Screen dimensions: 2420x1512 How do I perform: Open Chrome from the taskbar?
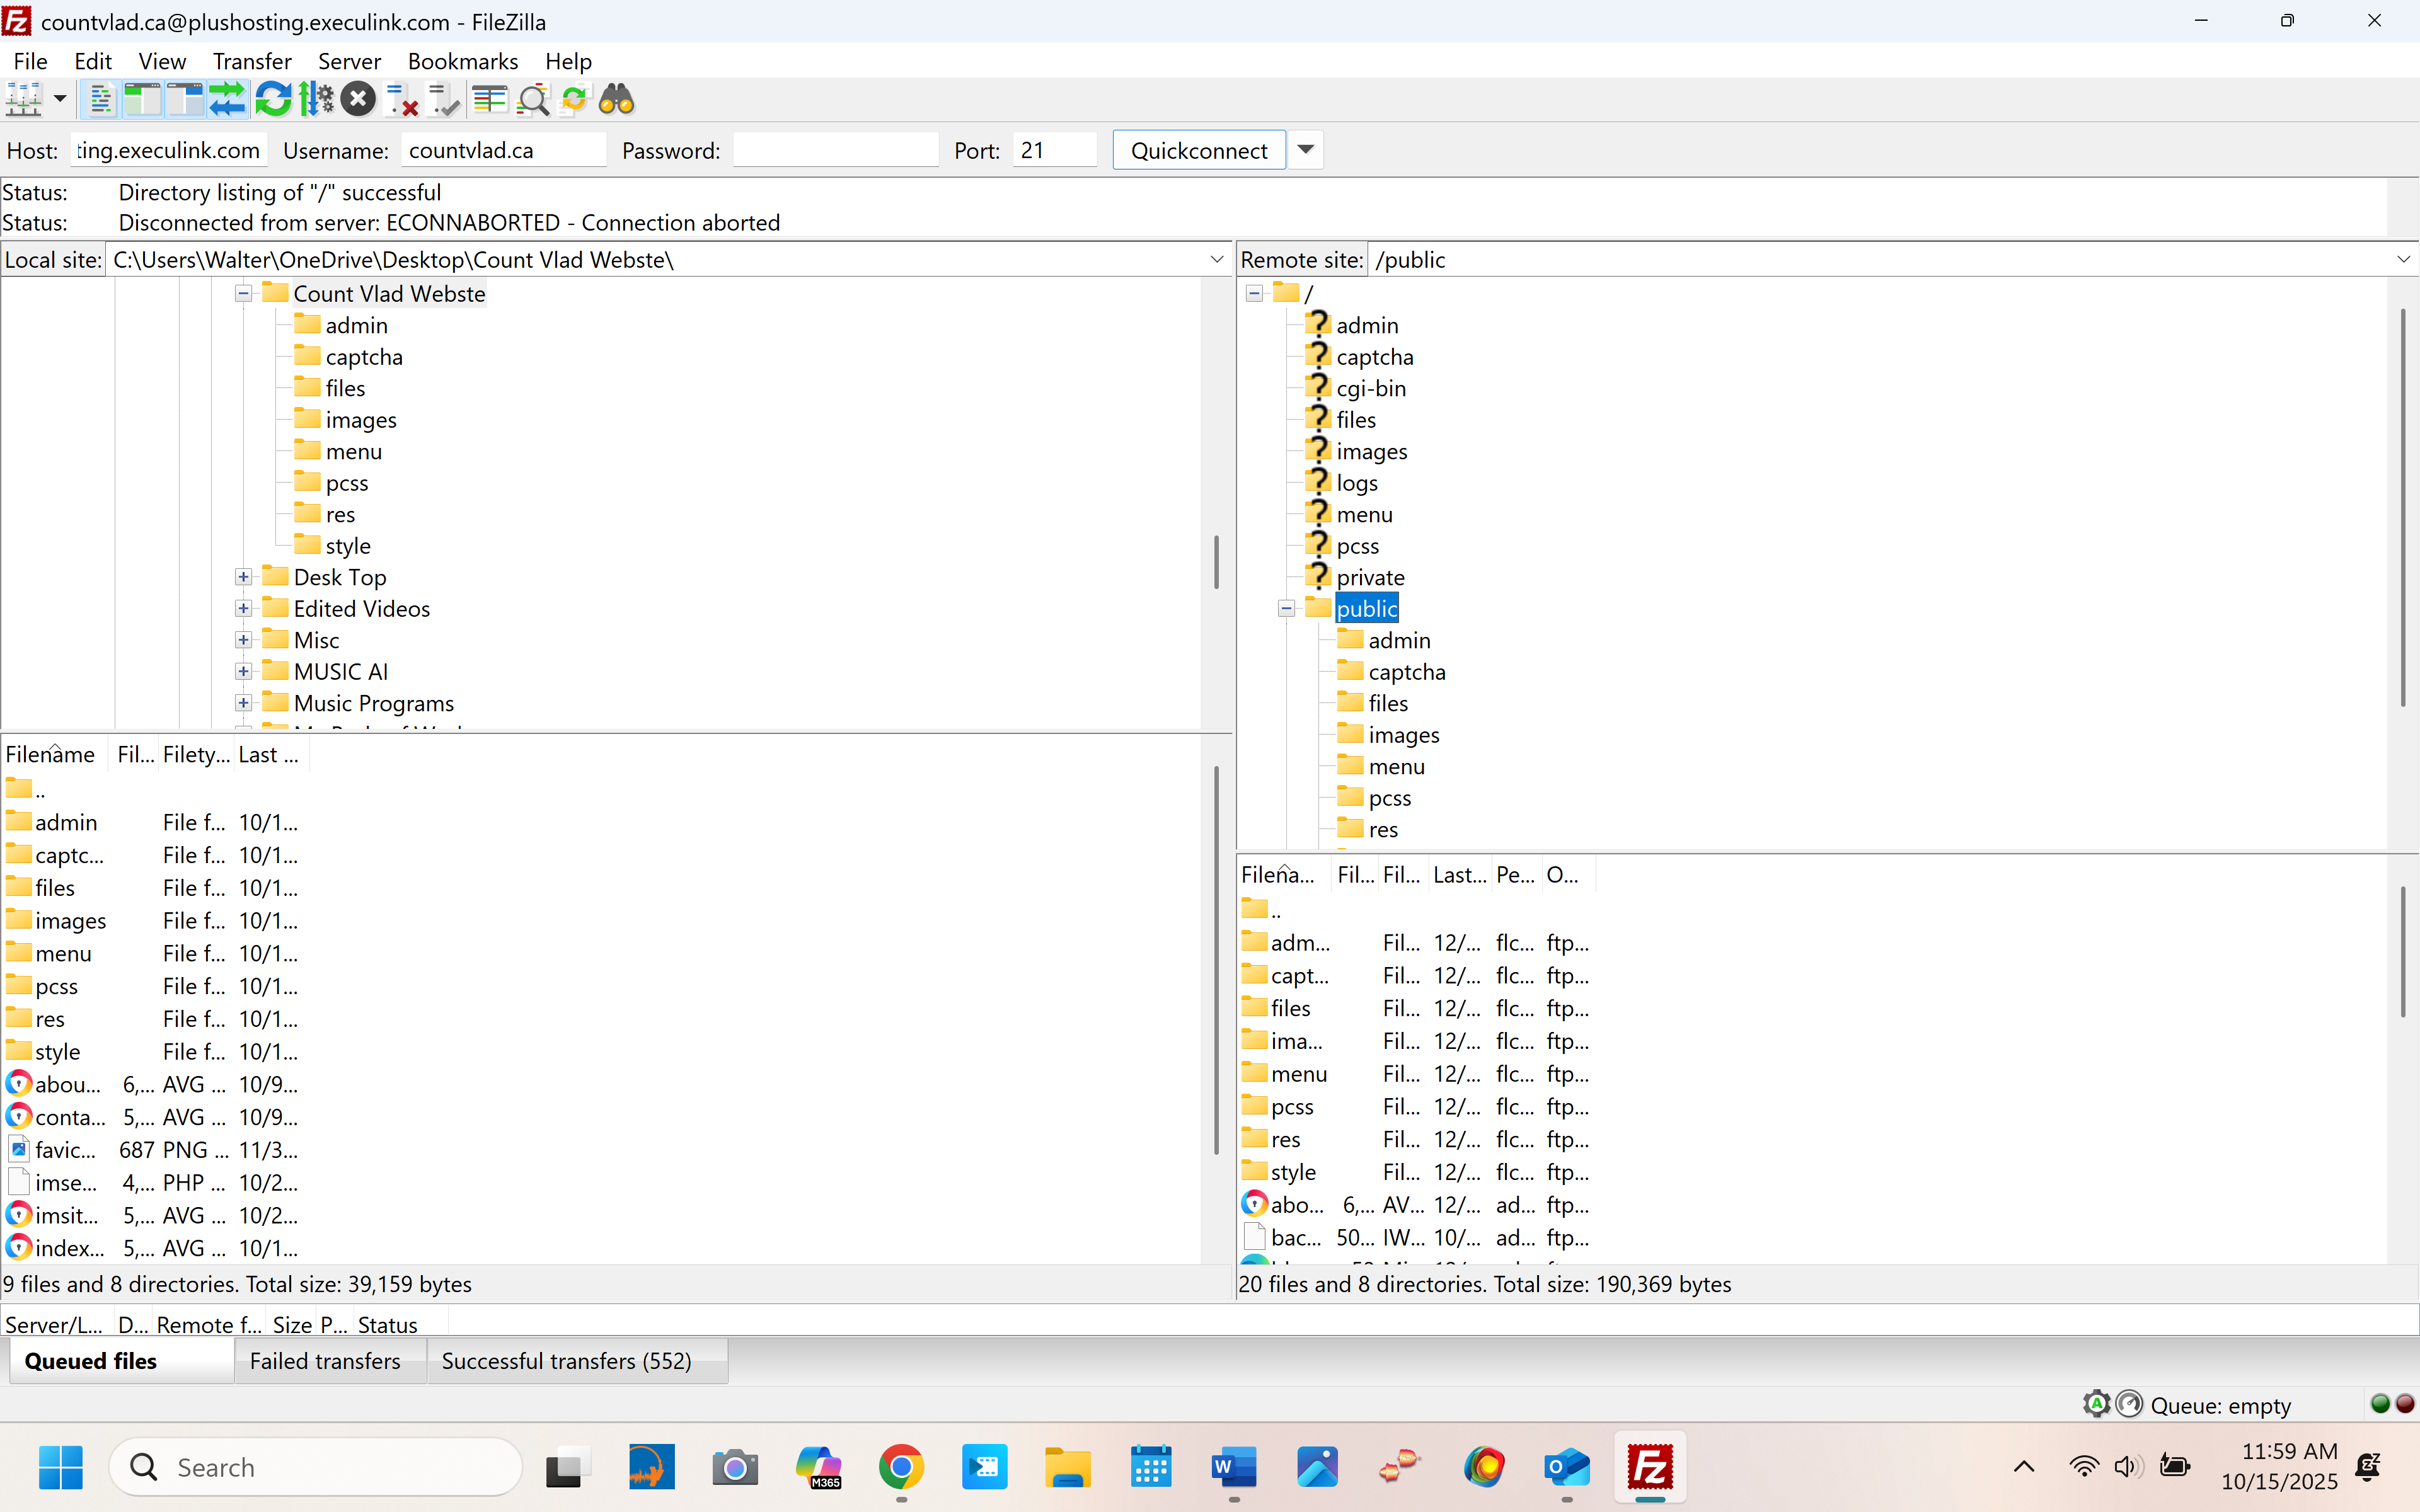click(901, 1467)
